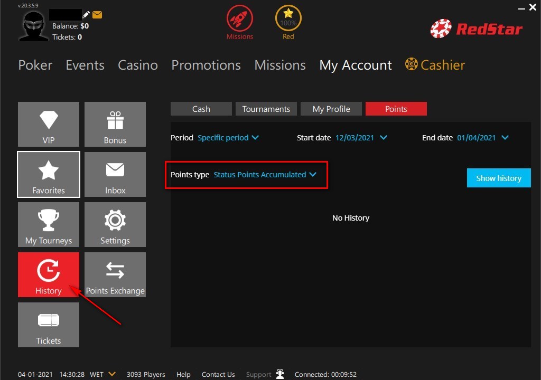
Task: Open the My Tourneys trophy tile
Action: [x=49, y=225]
